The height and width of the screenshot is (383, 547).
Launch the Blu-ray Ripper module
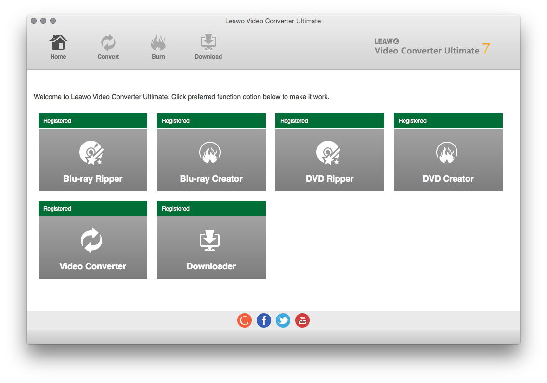pos(93,160)
